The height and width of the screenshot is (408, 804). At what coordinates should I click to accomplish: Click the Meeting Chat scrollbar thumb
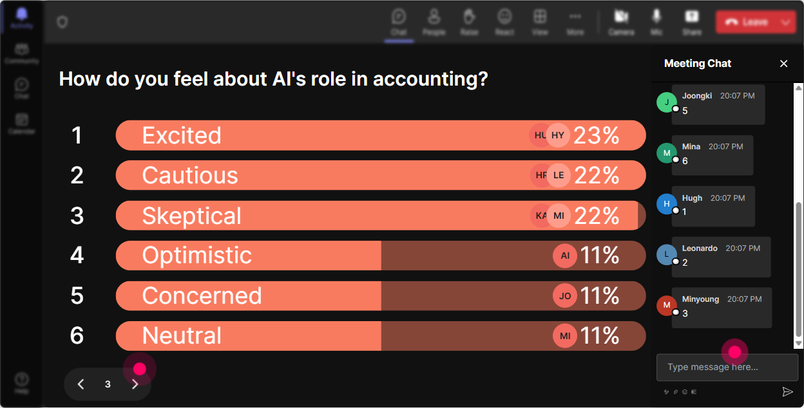click(799, 270)
